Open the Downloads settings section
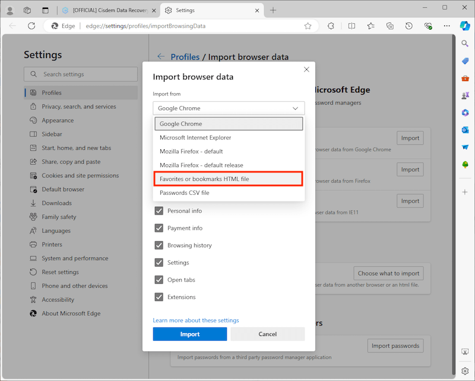The width and height of the screenshot is (475, 381). (81, 203)
